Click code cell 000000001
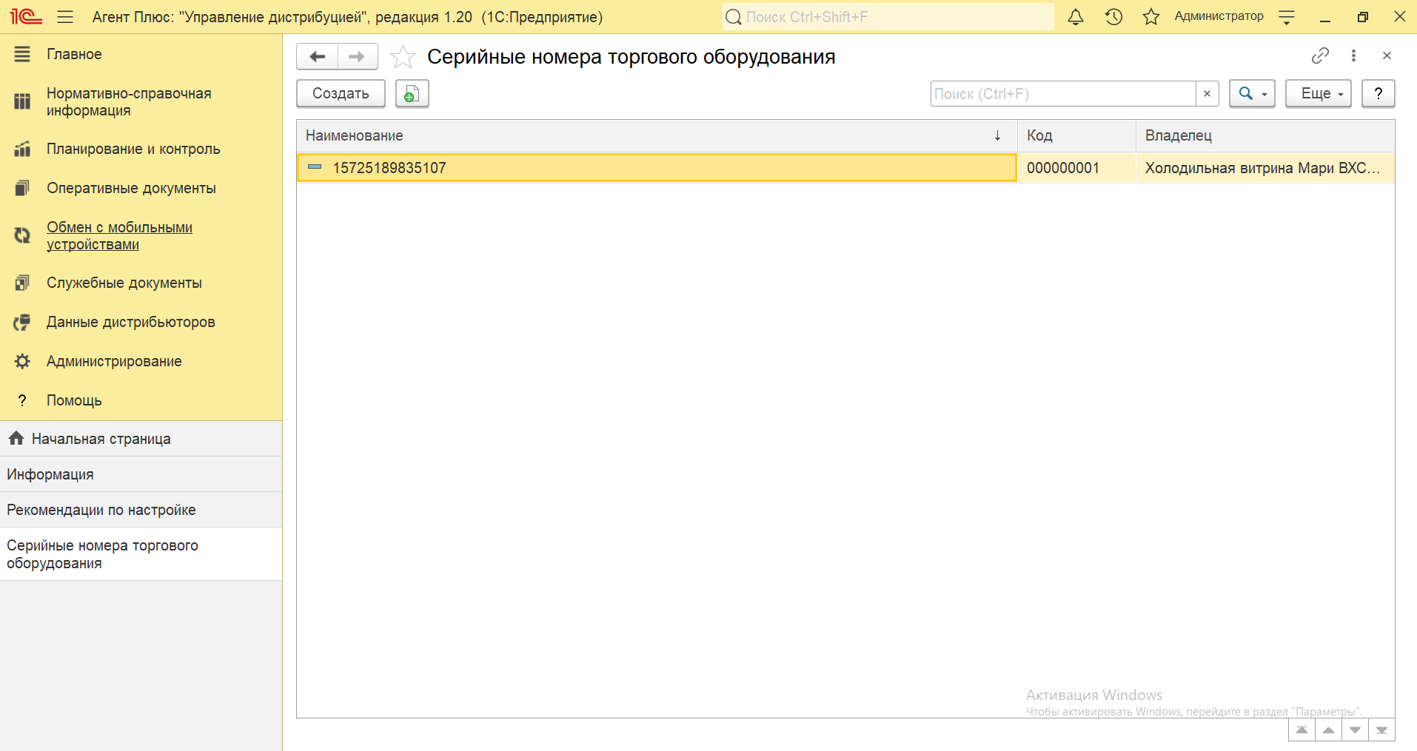Image resolution: width=1417 pixels, height=751 pixels. pos(1076,168)
